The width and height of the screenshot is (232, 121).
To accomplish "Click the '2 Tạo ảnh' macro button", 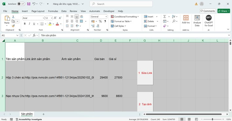I will pyautogui.click(x=145, y=102).
